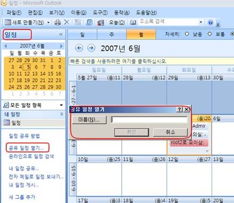234x203 pixels.
Task: Go to next month with forward arrow circle
Action: (91, 48)
